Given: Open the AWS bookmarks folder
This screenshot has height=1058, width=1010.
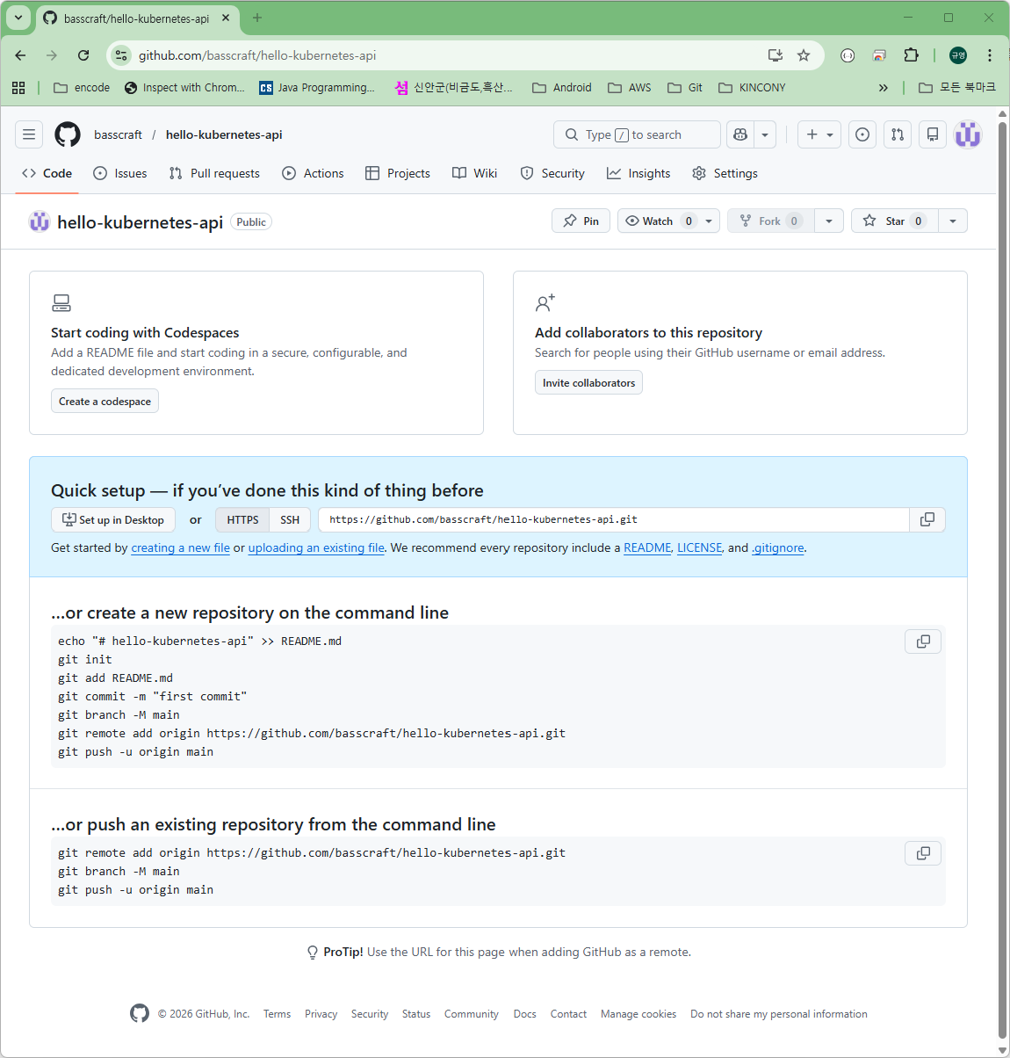Looking at the screenshot, I should [629, 87].
